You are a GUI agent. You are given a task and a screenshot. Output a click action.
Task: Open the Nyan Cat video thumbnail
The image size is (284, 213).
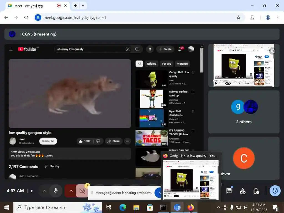click(x=151, y=118)
